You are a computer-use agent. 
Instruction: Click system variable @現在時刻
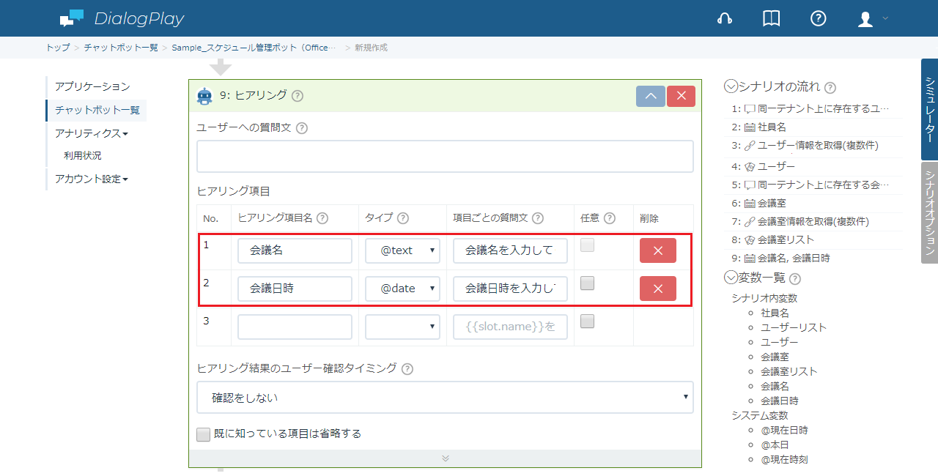(x=784, y=459)
